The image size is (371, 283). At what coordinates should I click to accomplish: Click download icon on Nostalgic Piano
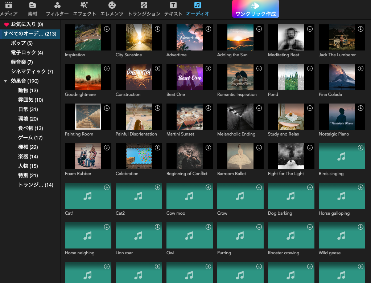pos(360,108)
